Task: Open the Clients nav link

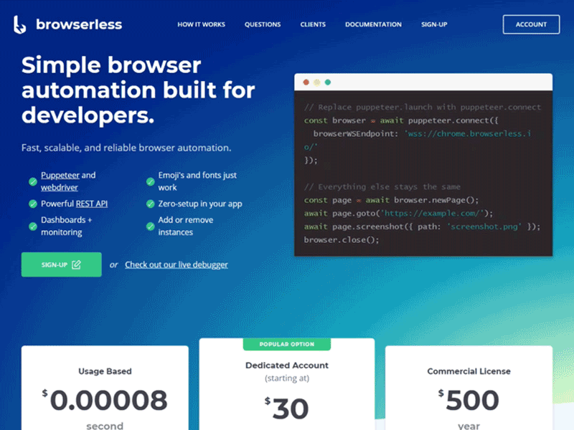Action: click(313, 24)
